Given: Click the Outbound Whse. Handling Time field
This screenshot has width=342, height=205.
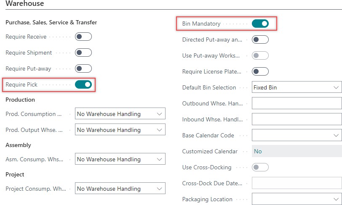Looking at the screenshot, I should (x=297, y=104).
